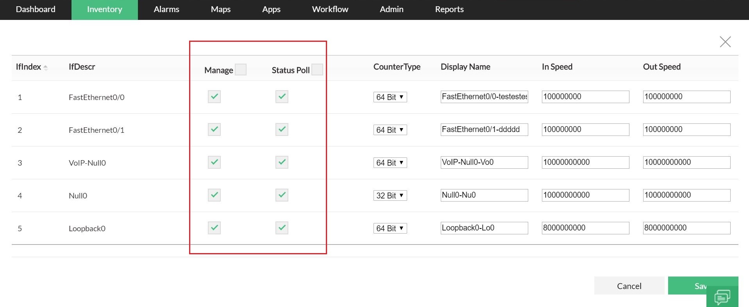Toggle the Manage select-all header checkbox

click(241, 70)
